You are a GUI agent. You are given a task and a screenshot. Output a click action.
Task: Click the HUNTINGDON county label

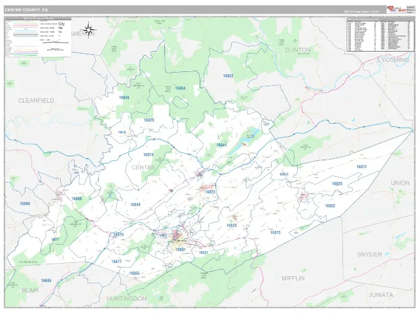[126, 298]
